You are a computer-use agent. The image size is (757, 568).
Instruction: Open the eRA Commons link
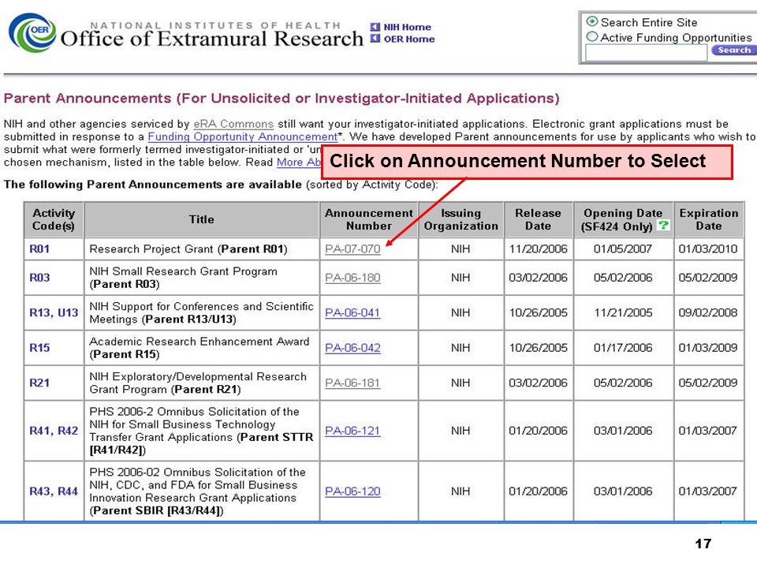pos(233,124)
